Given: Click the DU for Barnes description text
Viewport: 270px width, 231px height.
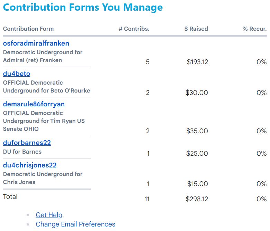Looking at the screenshot, I should tap(22, 152).
